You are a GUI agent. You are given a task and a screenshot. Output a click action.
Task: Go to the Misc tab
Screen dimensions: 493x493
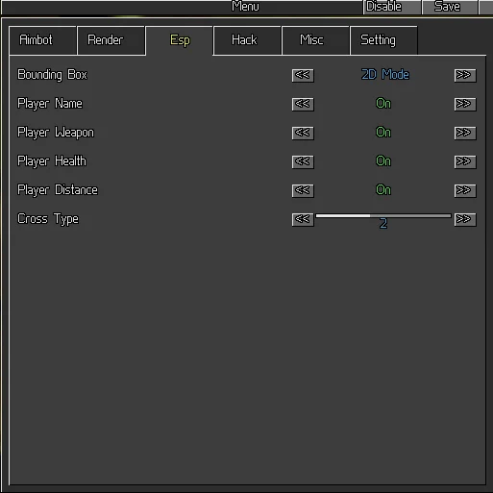(316, 40)
